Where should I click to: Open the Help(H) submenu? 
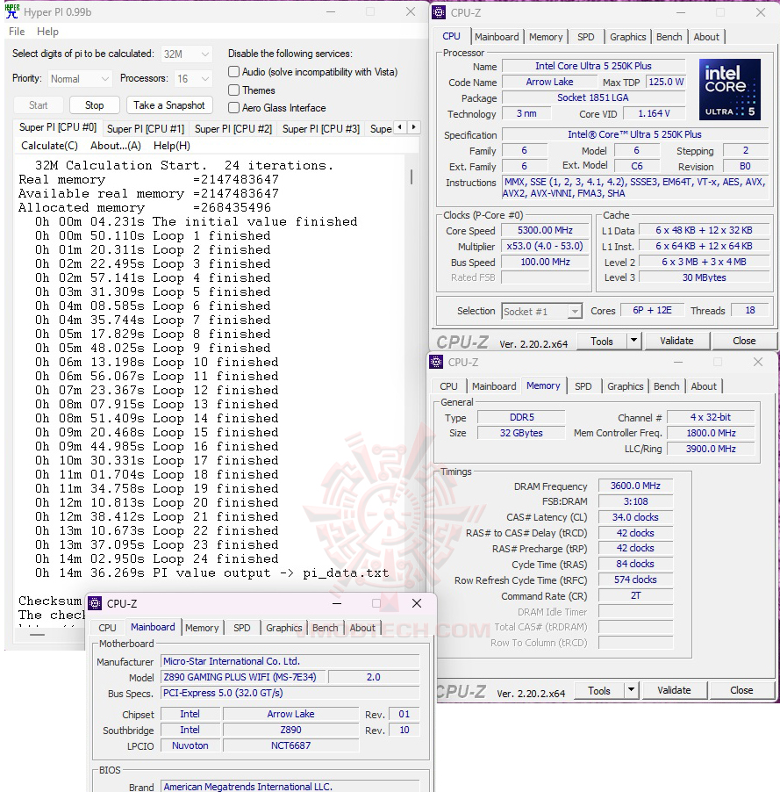coord(172,146)
